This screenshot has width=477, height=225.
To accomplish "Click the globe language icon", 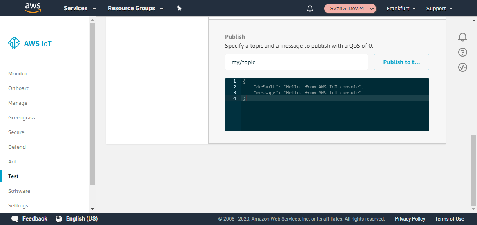I will coord(59,219).
